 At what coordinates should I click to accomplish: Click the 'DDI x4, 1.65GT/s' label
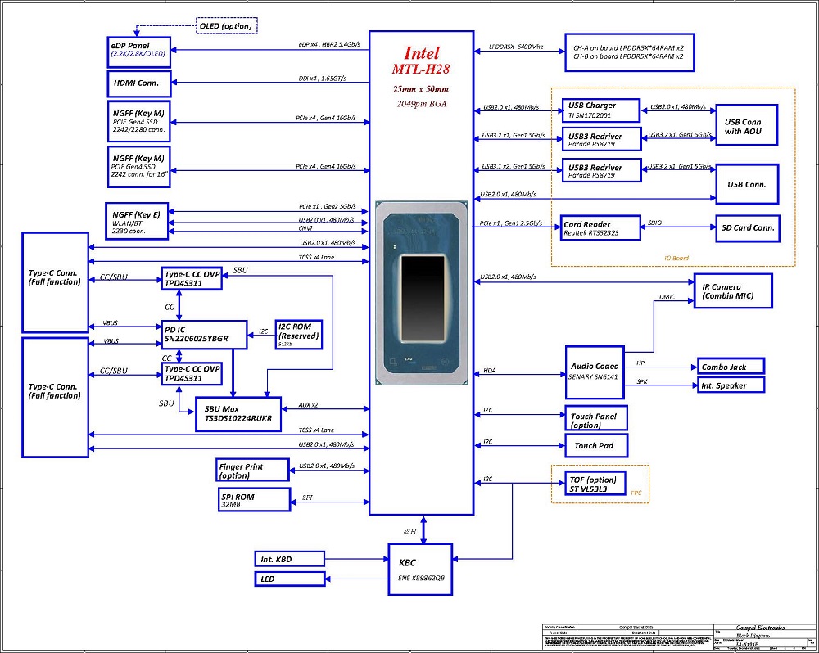[x=322, y=79]
